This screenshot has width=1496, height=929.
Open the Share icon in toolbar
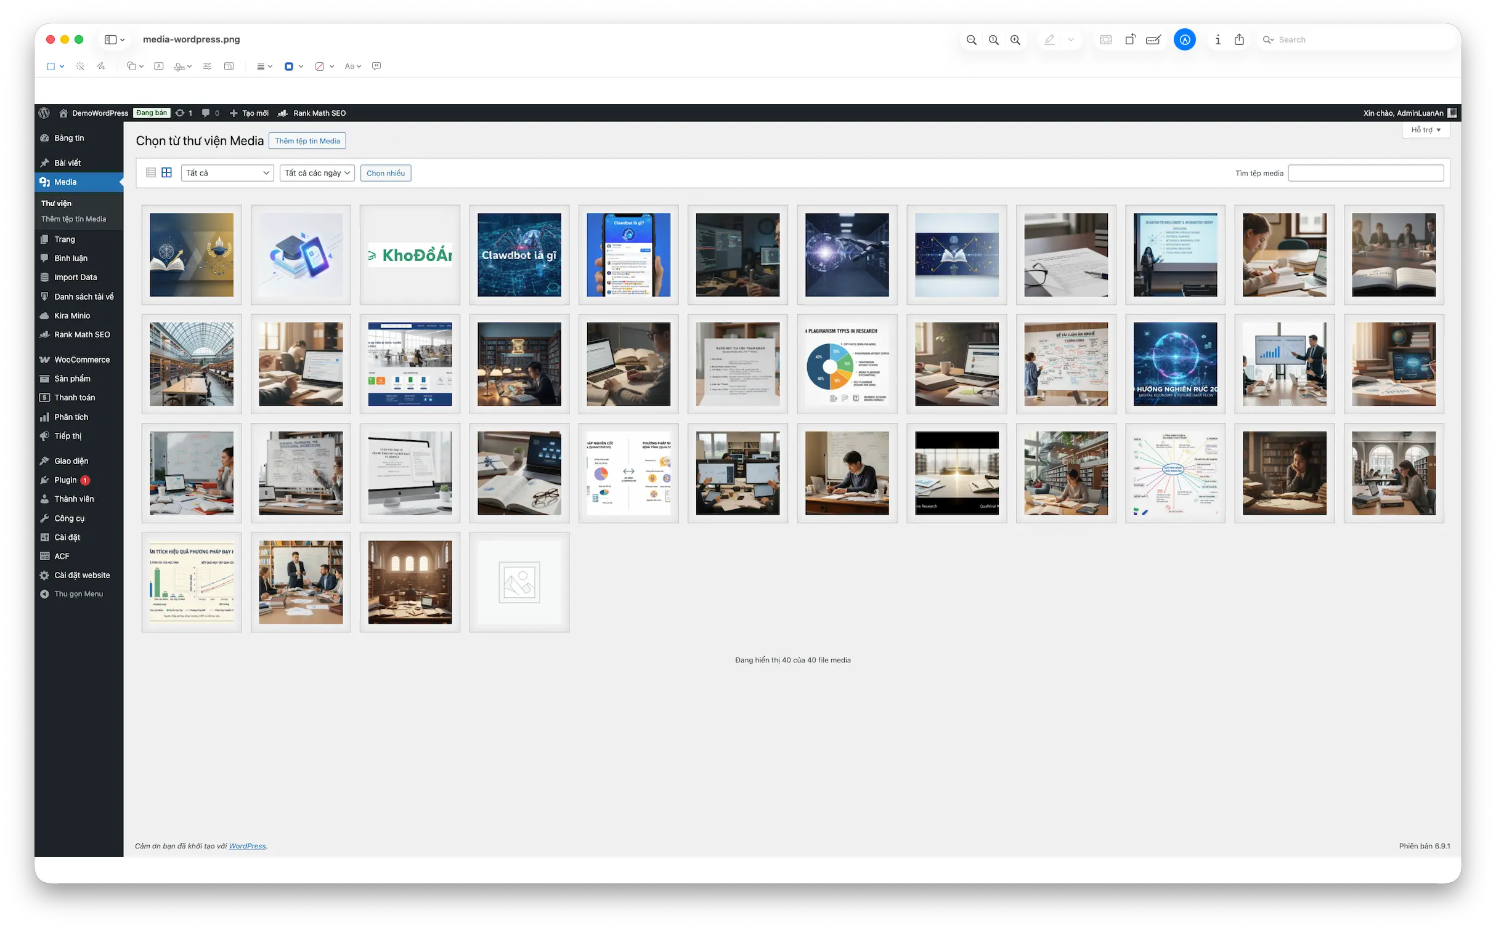(1239, 39)
